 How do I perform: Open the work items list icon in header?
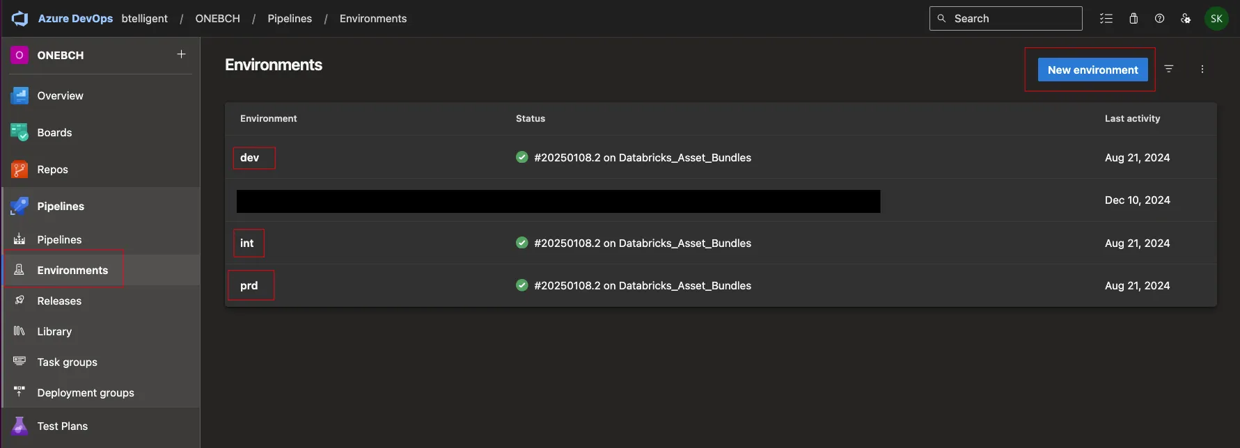[x=1106, y=19]
